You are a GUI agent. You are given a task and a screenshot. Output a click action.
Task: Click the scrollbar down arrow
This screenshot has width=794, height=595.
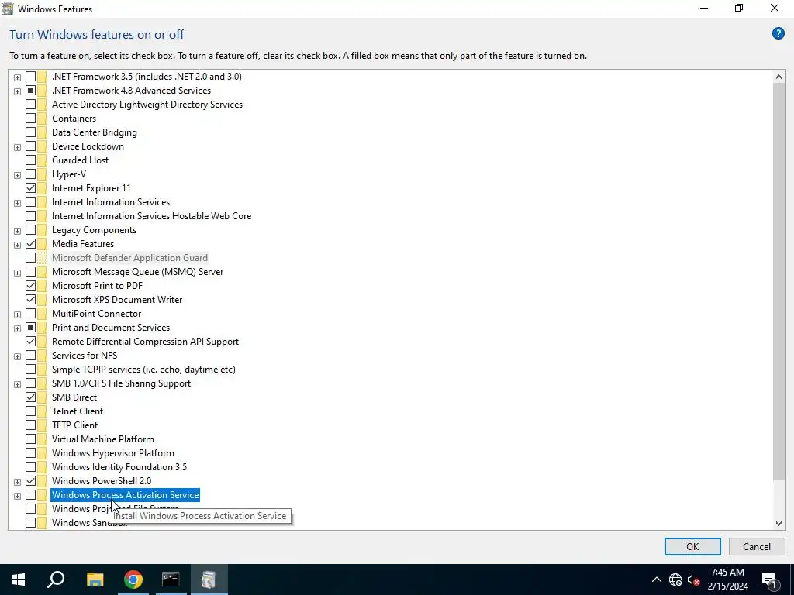(x=778, y=524)
